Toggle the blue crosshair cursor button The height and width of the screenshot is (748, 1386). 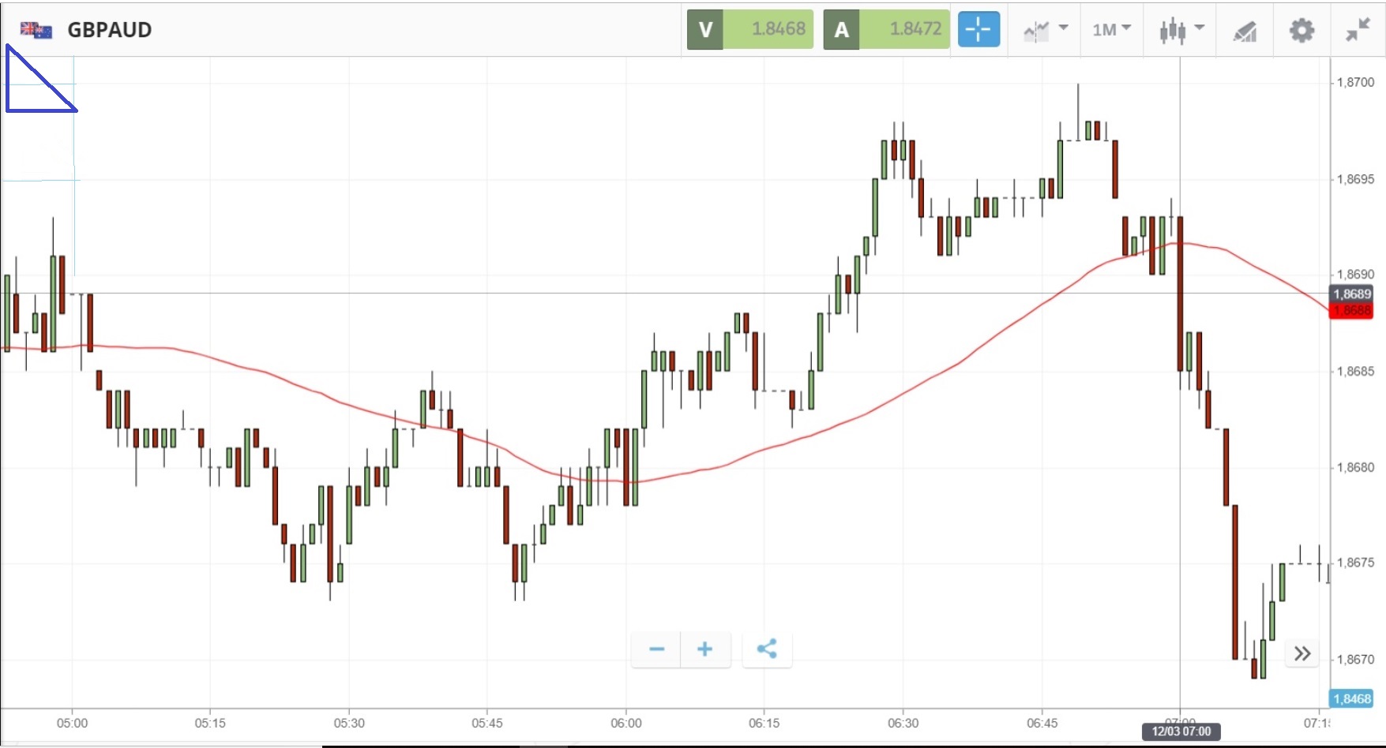978,30
